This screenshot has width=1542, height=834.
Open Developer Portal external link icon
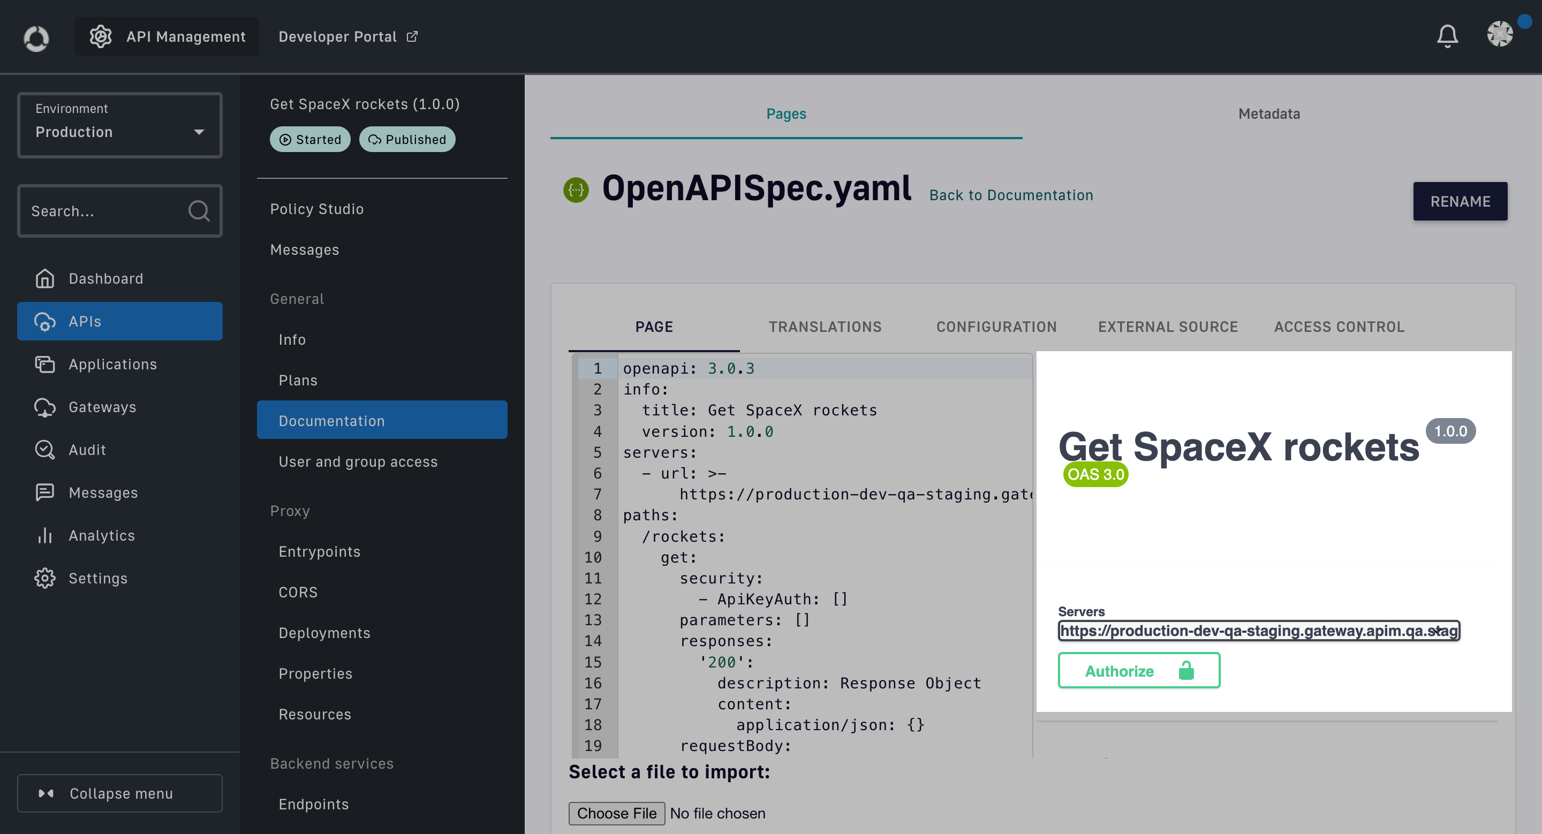point(412,36)
